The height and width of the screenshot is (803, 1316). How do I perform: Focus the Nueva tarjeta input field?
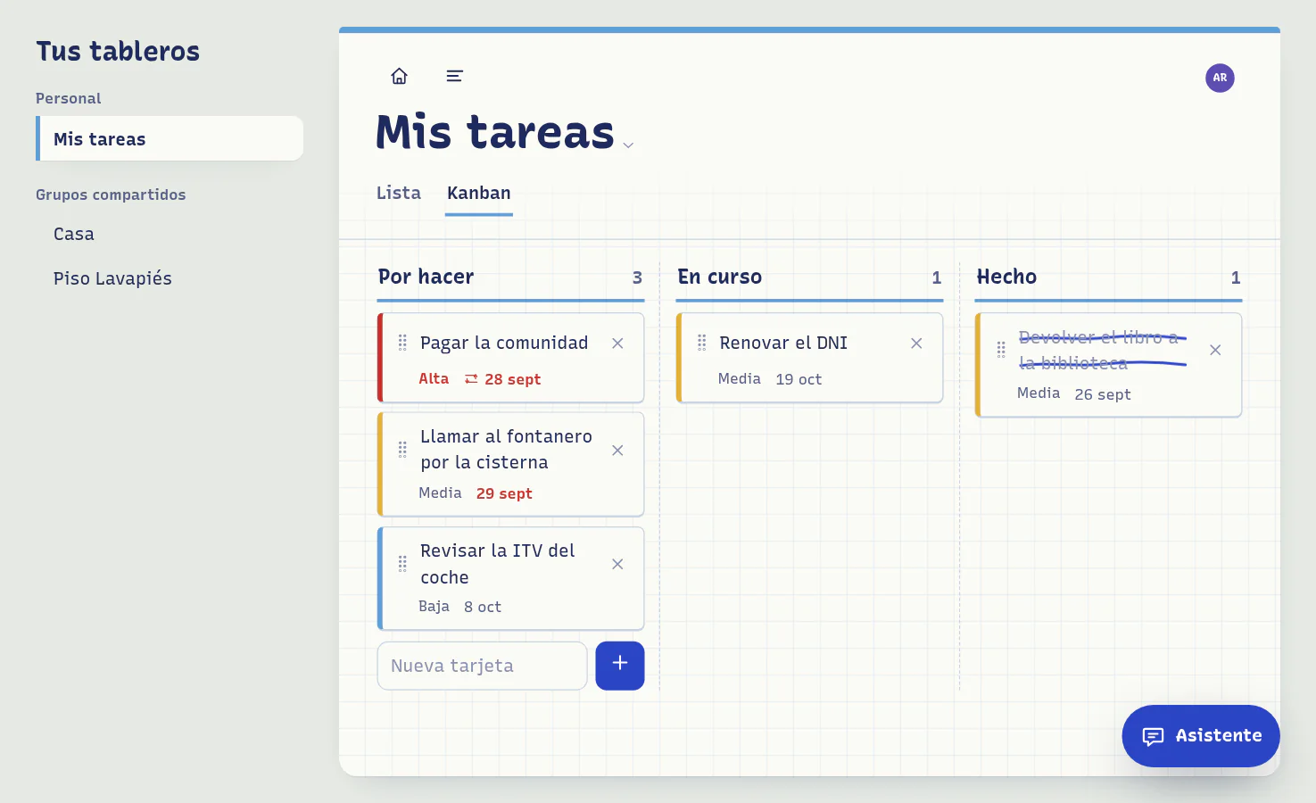(482, 666)
